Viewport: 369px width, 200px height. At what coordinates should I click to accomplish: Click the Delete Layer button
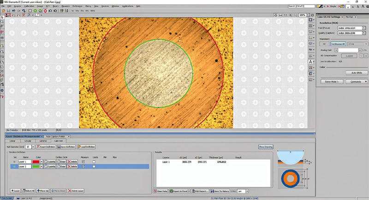76,191
